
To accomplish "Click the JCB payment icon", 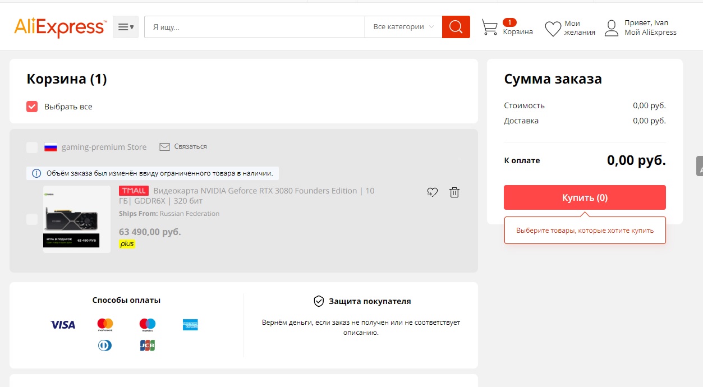I will (148, 345).
